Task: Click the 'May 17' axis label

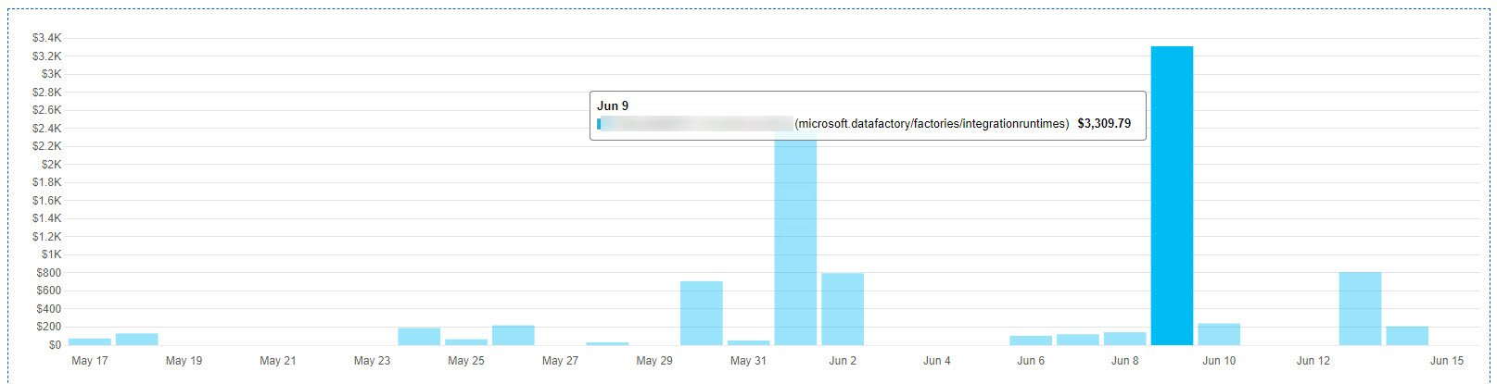Action: point(90,361)
